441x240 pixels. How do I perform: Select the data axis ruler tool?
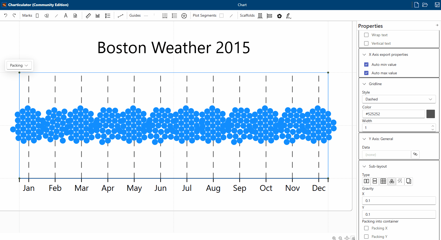coord(88,16)
